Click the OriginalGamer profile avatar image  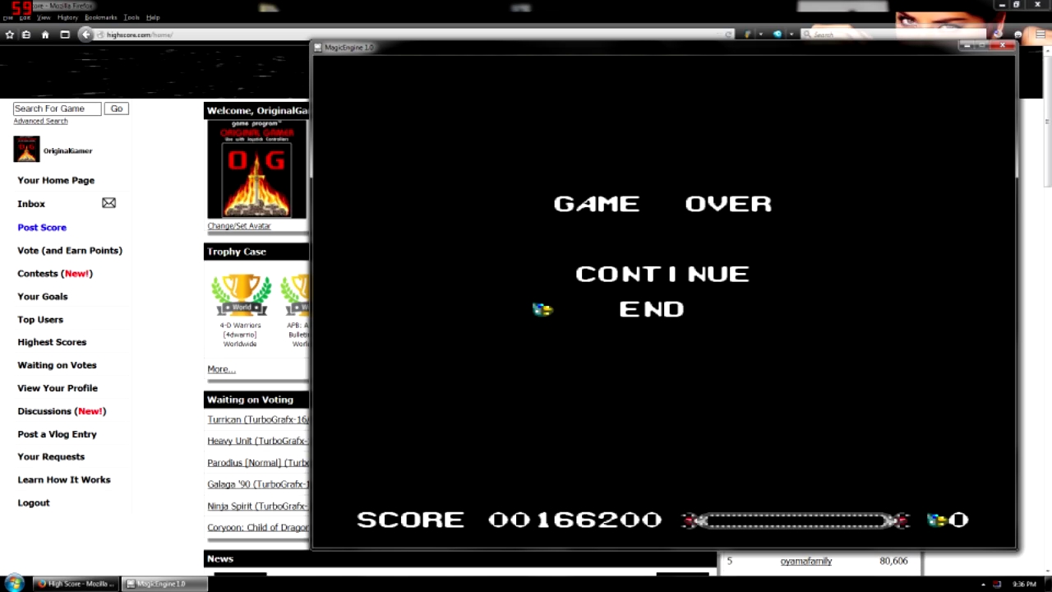point(26,149)
